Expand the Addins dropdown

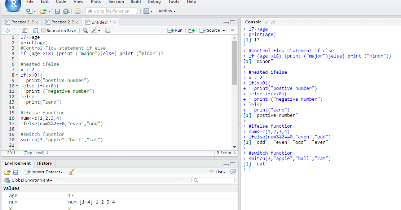tap(166, 11)
